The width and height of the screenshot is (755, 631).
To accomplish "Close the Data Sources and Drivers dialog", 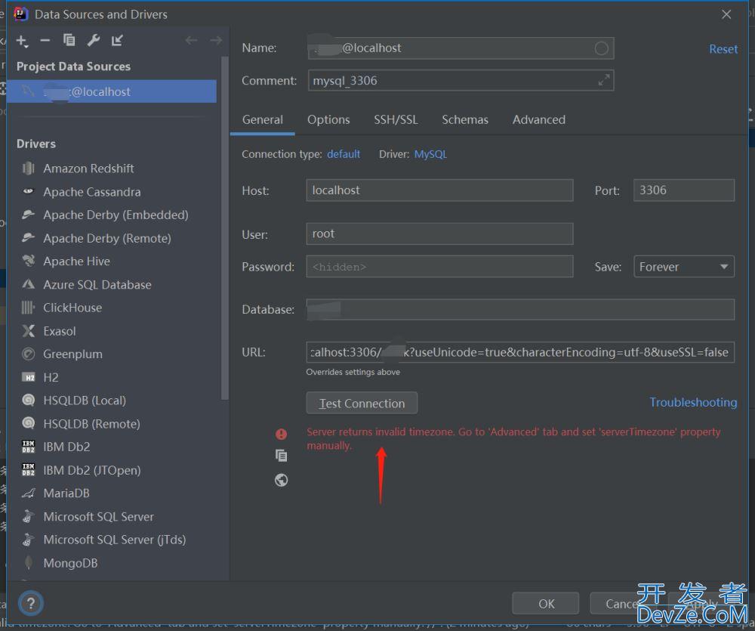I will point(726,14).
